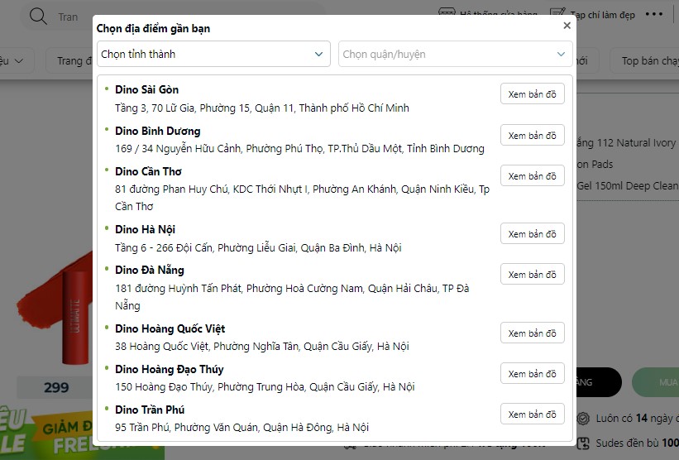View map for Dino Bình Dương

tap(533, 135)
